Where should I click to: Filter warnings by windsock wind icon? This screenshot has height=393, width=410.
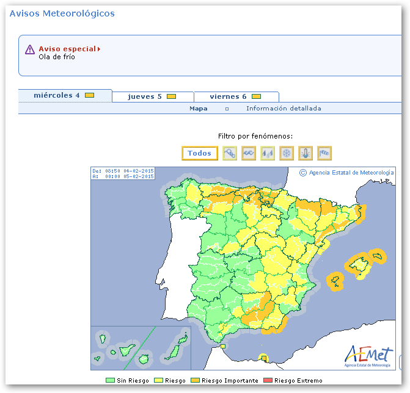click(x=324, y=153)
